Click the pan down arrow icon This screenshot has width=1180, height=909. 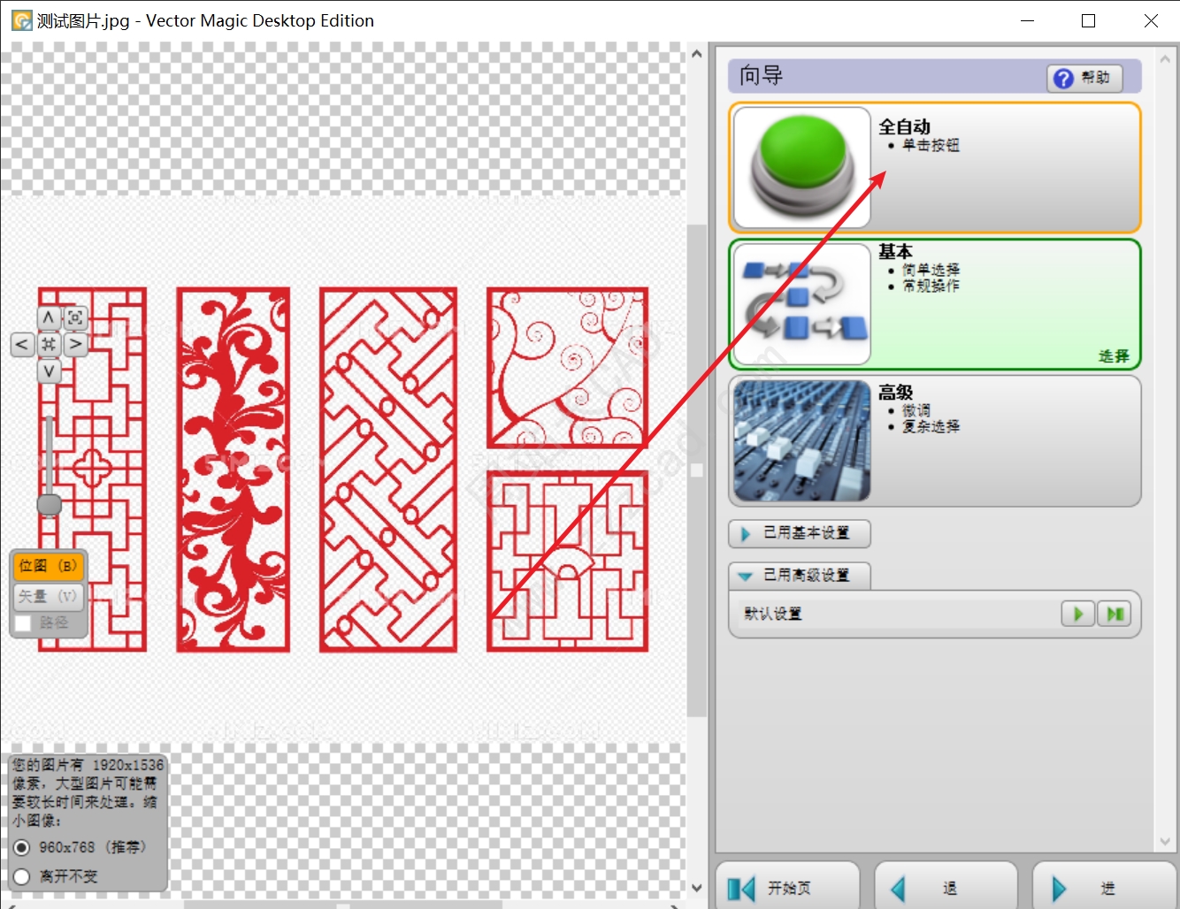point(49,371)
